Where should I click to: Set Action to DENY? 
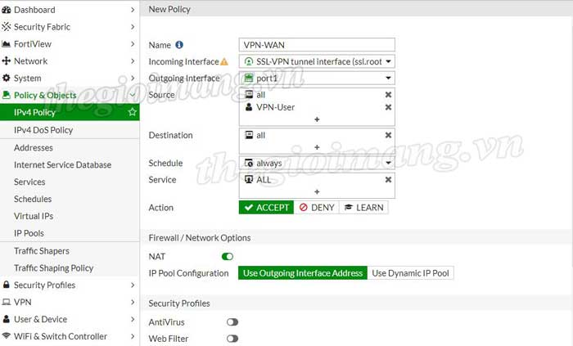click(317, 207)
